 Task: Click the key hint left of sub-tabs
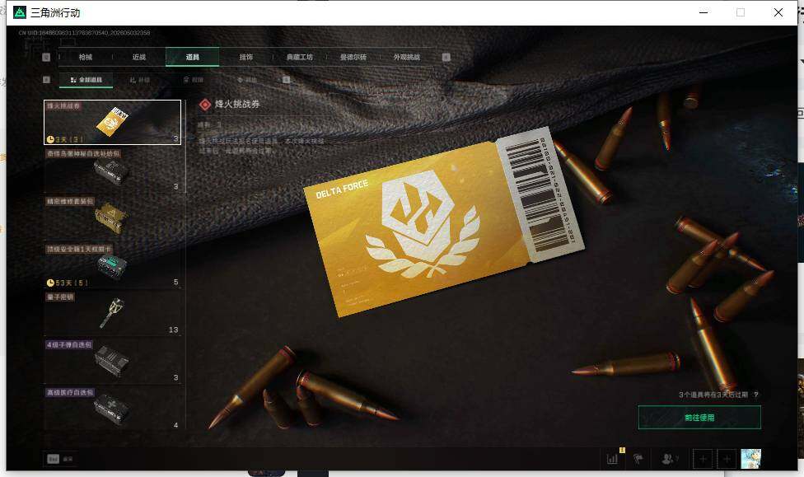47,79
